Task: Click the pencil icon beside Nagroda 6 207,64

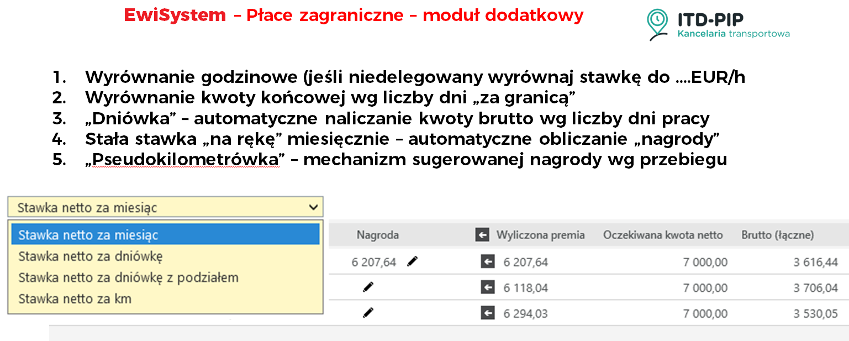Action: click(412, 262)
